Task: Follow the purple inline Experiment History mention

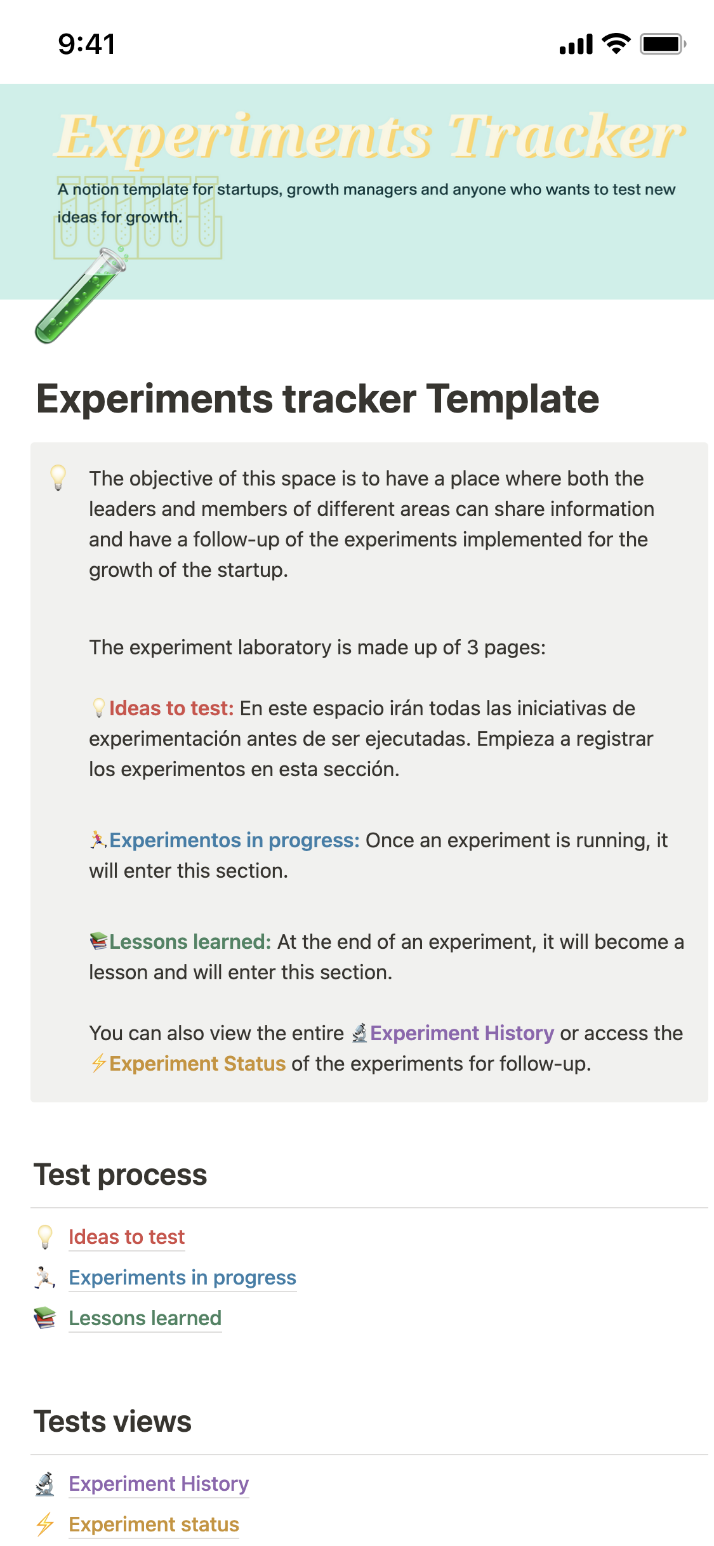Action: coord(462,1033)
